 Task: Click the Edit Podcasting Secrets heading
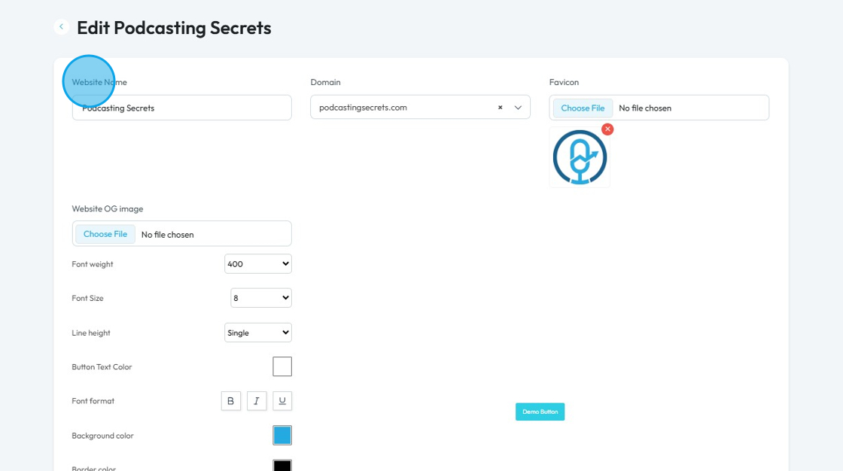174,28
